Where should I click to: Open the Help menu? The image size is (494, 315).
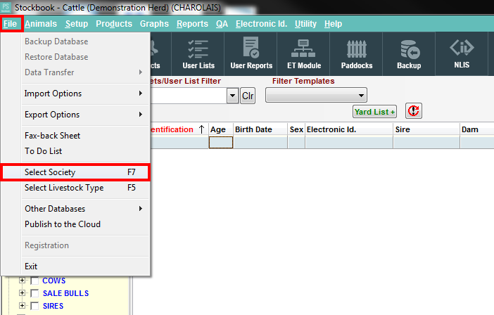click(333, 24)
